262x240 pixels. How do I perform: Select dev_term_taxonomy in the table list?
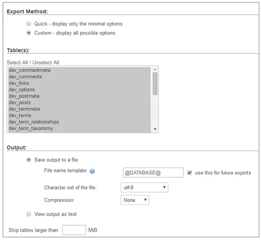[x=80, y=128]
